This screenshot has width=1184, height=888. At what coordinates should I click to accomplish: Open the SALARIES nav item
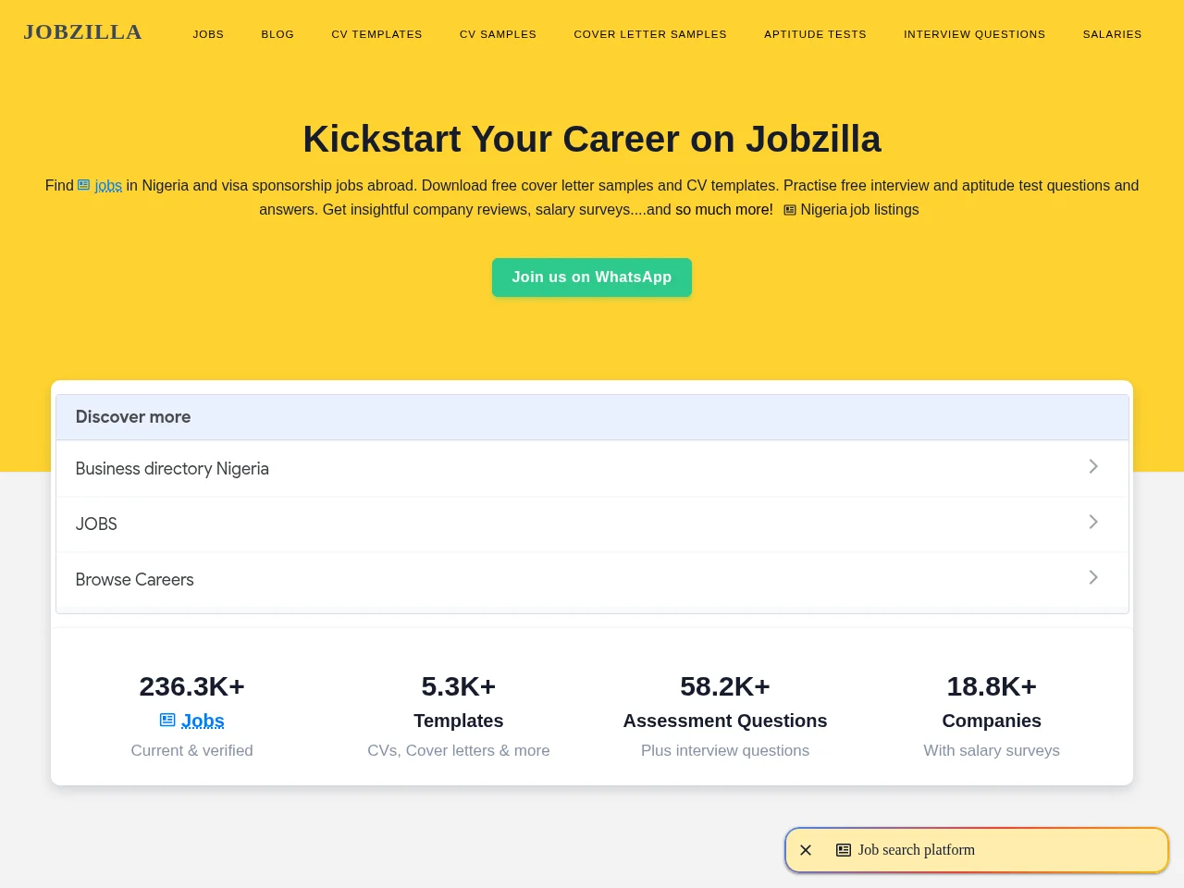click(1112, 34)
